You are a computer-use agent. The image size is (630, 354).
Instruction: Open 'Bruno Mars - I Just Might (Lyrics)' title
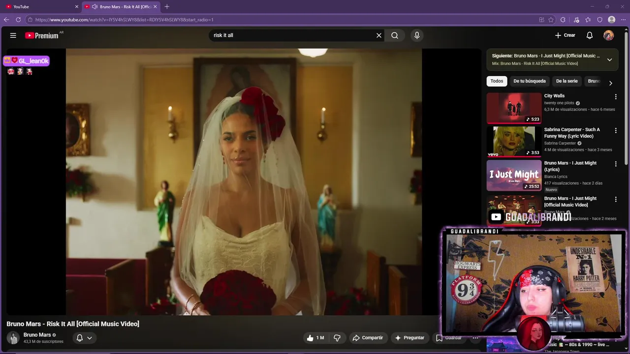coord(570,166)
